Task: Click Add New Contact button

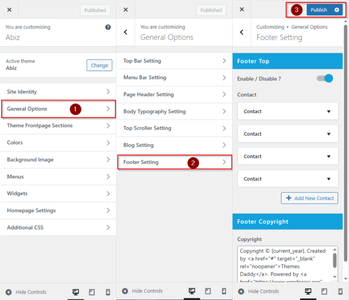Action: pyautogui.click(x=309, y=198)
